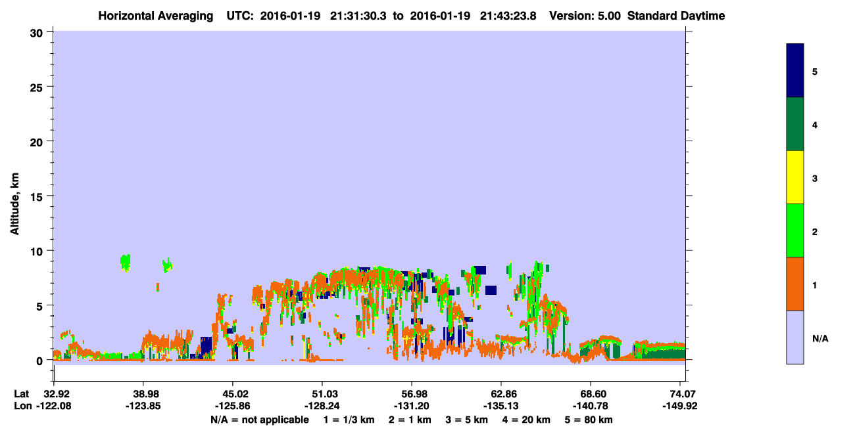Click longitude value -125.86
Screen dimensions: 855x438
(233, 405)
